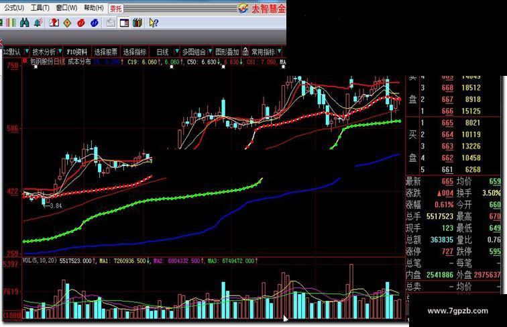Click the 日线 period button

[162, 52]
